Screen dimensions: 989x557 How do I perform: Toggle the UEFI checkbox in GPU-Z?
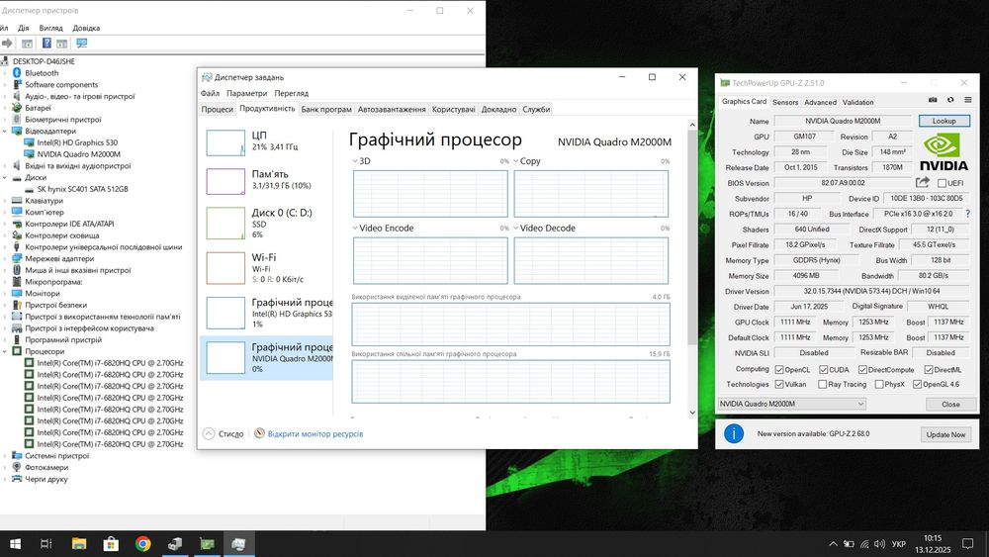pos(942,183)
